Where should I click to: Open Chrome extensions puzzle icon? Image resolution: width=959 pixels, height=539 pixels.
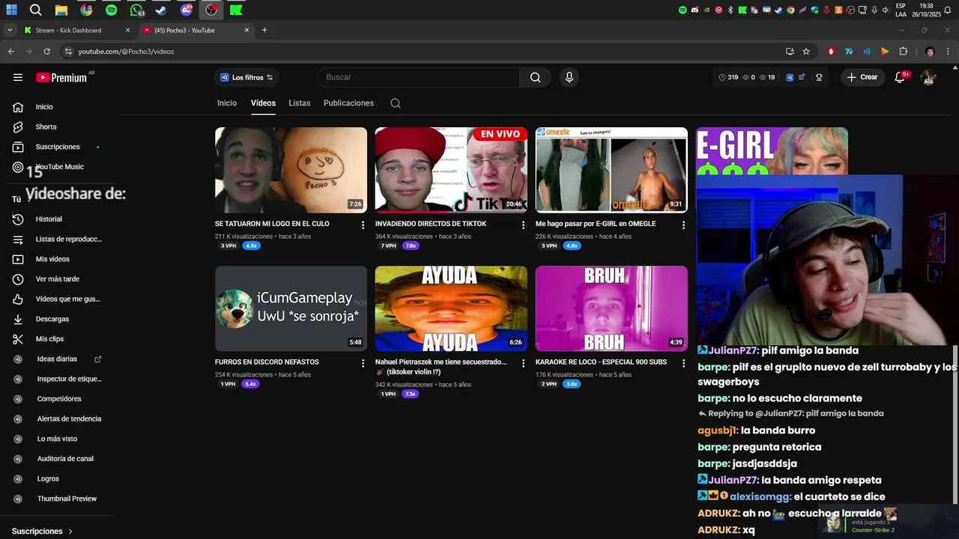pyautogui.click(x=903, y=52)
